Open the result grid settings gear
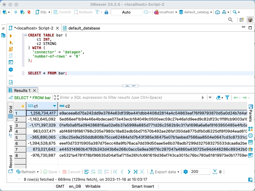255x191 pixels. point(186,172)
